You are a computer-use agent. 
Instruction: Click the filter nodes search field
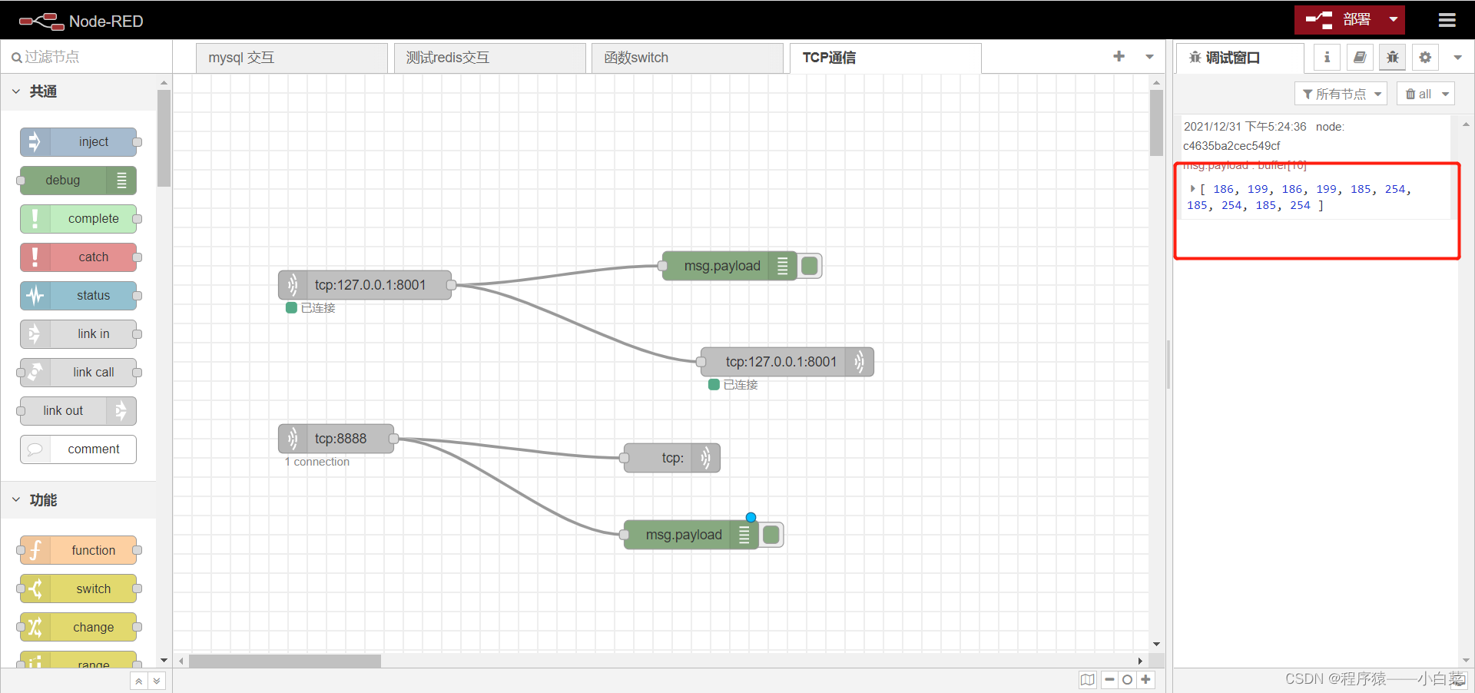pos(86,57)
